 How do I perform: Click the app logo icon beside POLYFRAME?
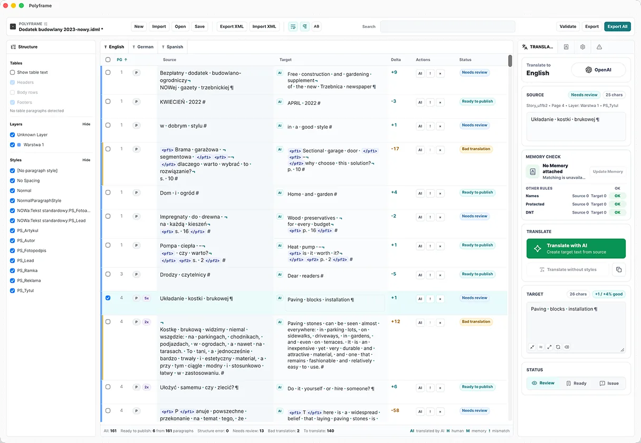tap(13, 26)
